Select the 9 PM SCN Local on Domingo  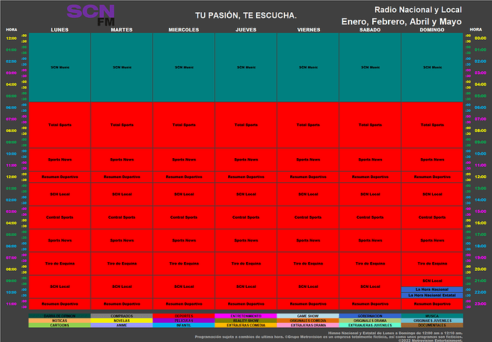(432, 281)
